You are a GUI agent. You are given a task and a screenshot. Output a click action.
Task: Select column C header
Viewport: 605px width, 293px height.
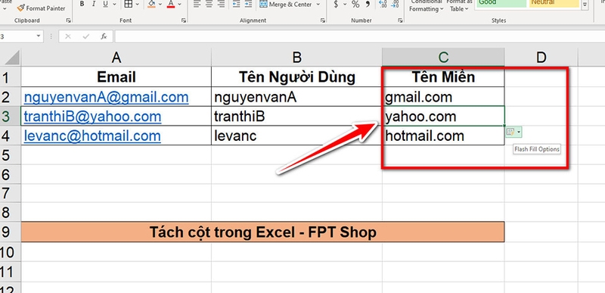[443, 58]
